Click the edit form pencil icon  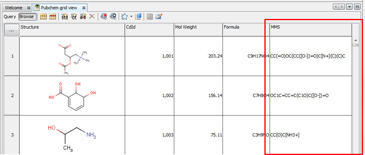[159, 16]
